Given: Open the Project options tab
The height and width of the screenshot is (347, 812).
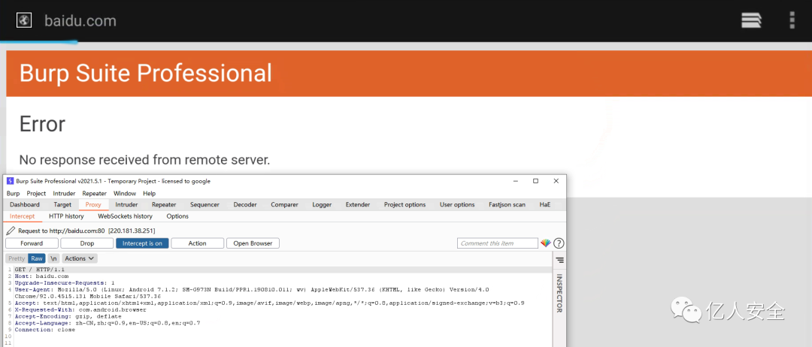Looking at the screenshot, I should 404,205.
